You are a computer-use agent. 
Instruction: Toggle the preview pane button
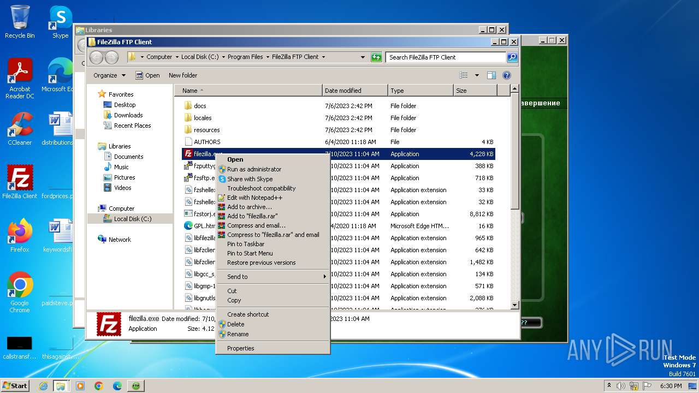[x=491, y=75]
